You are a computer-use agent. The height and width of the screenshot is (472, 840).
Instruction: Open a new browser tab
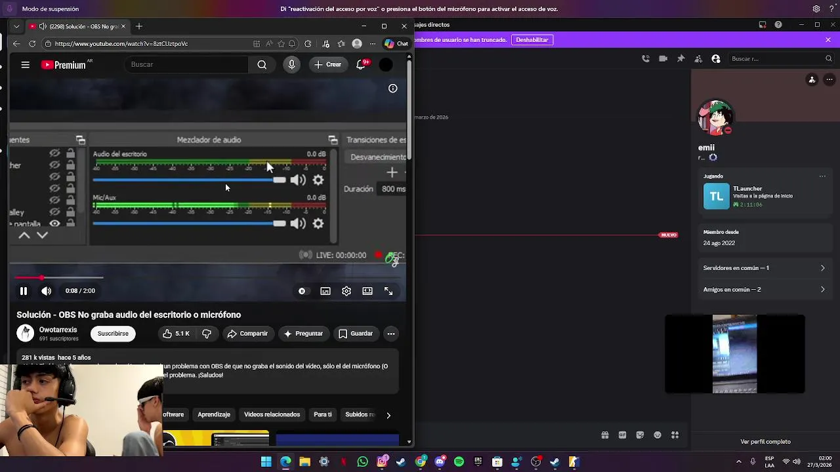(x=139, y=26)
